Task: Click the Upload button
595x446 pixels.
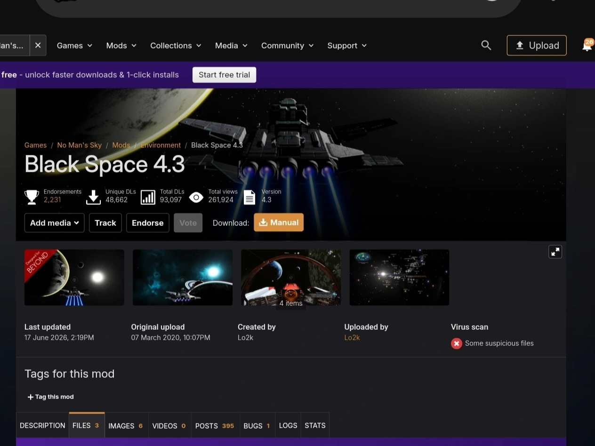Action: point(537,45)
